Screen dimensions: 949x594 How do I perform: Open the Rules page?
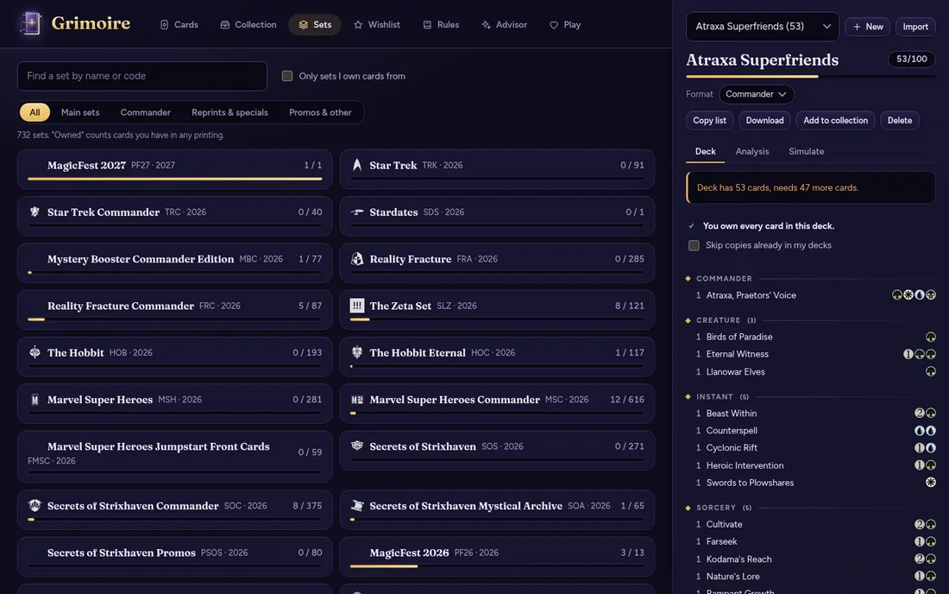coord(441,25)
